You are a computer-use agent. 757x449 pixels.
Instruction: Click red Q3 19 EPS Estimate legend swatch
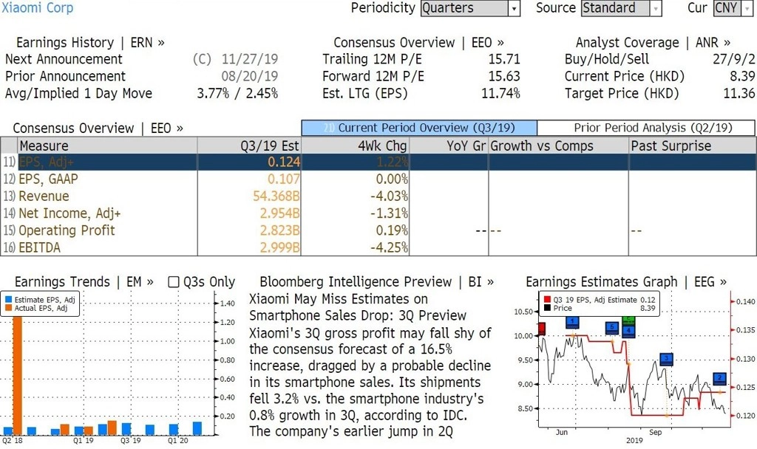coord(547,300)
